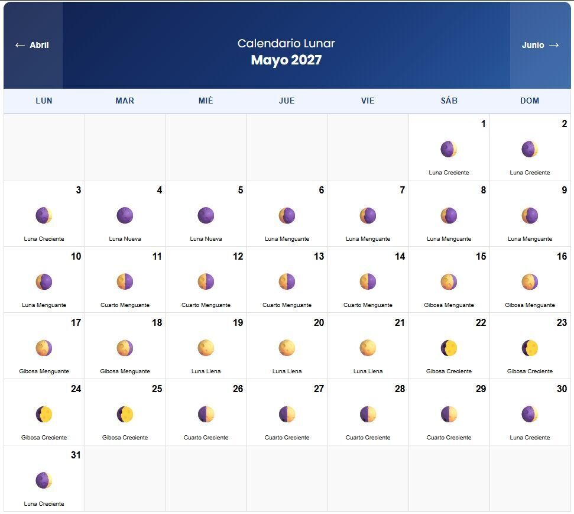Viewport: 574px width, 514px height.
Task: Click the JUE weekday header
Action: 287,101
